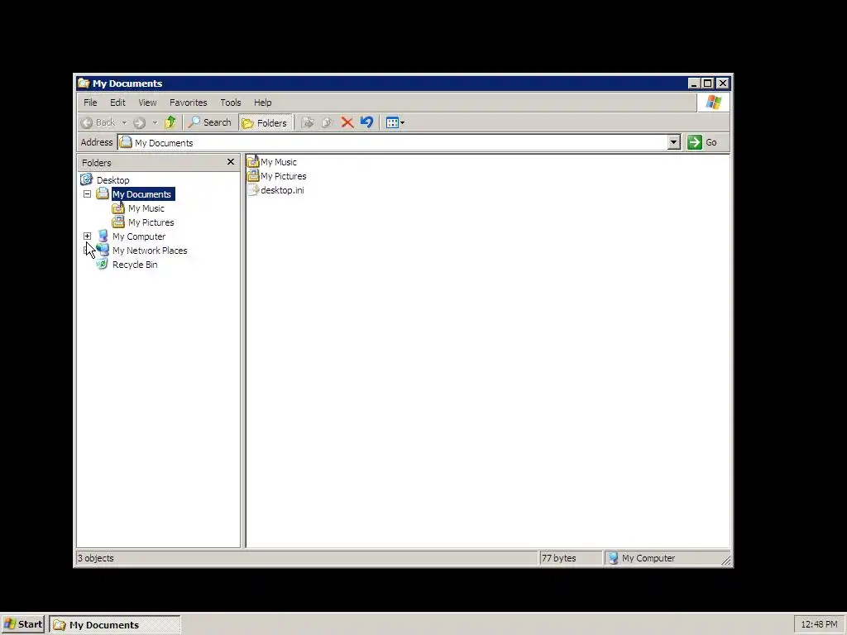This screenshot has height=635, width=847.
Task: Click the Forward navigation arrow icon
Action: [139, 122]
